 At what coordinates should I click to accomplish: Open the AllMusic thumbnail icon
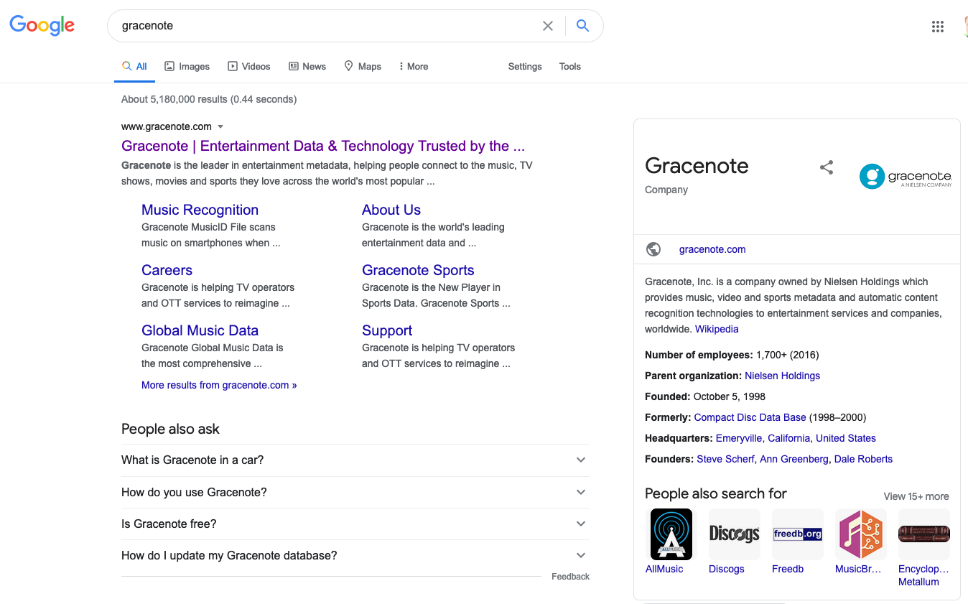click(x=671, y=534)
